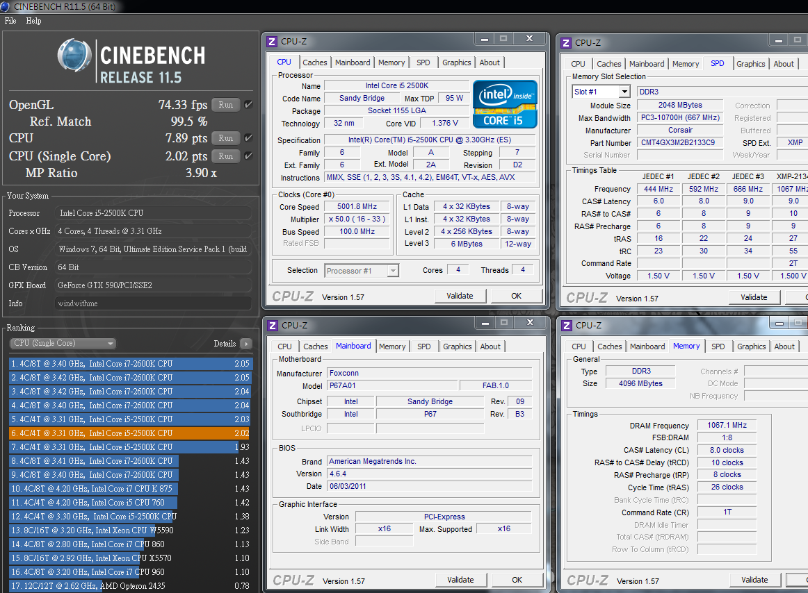Click the Info field containing windwithme
Screen dimensions: 808x593
(153, 303)
